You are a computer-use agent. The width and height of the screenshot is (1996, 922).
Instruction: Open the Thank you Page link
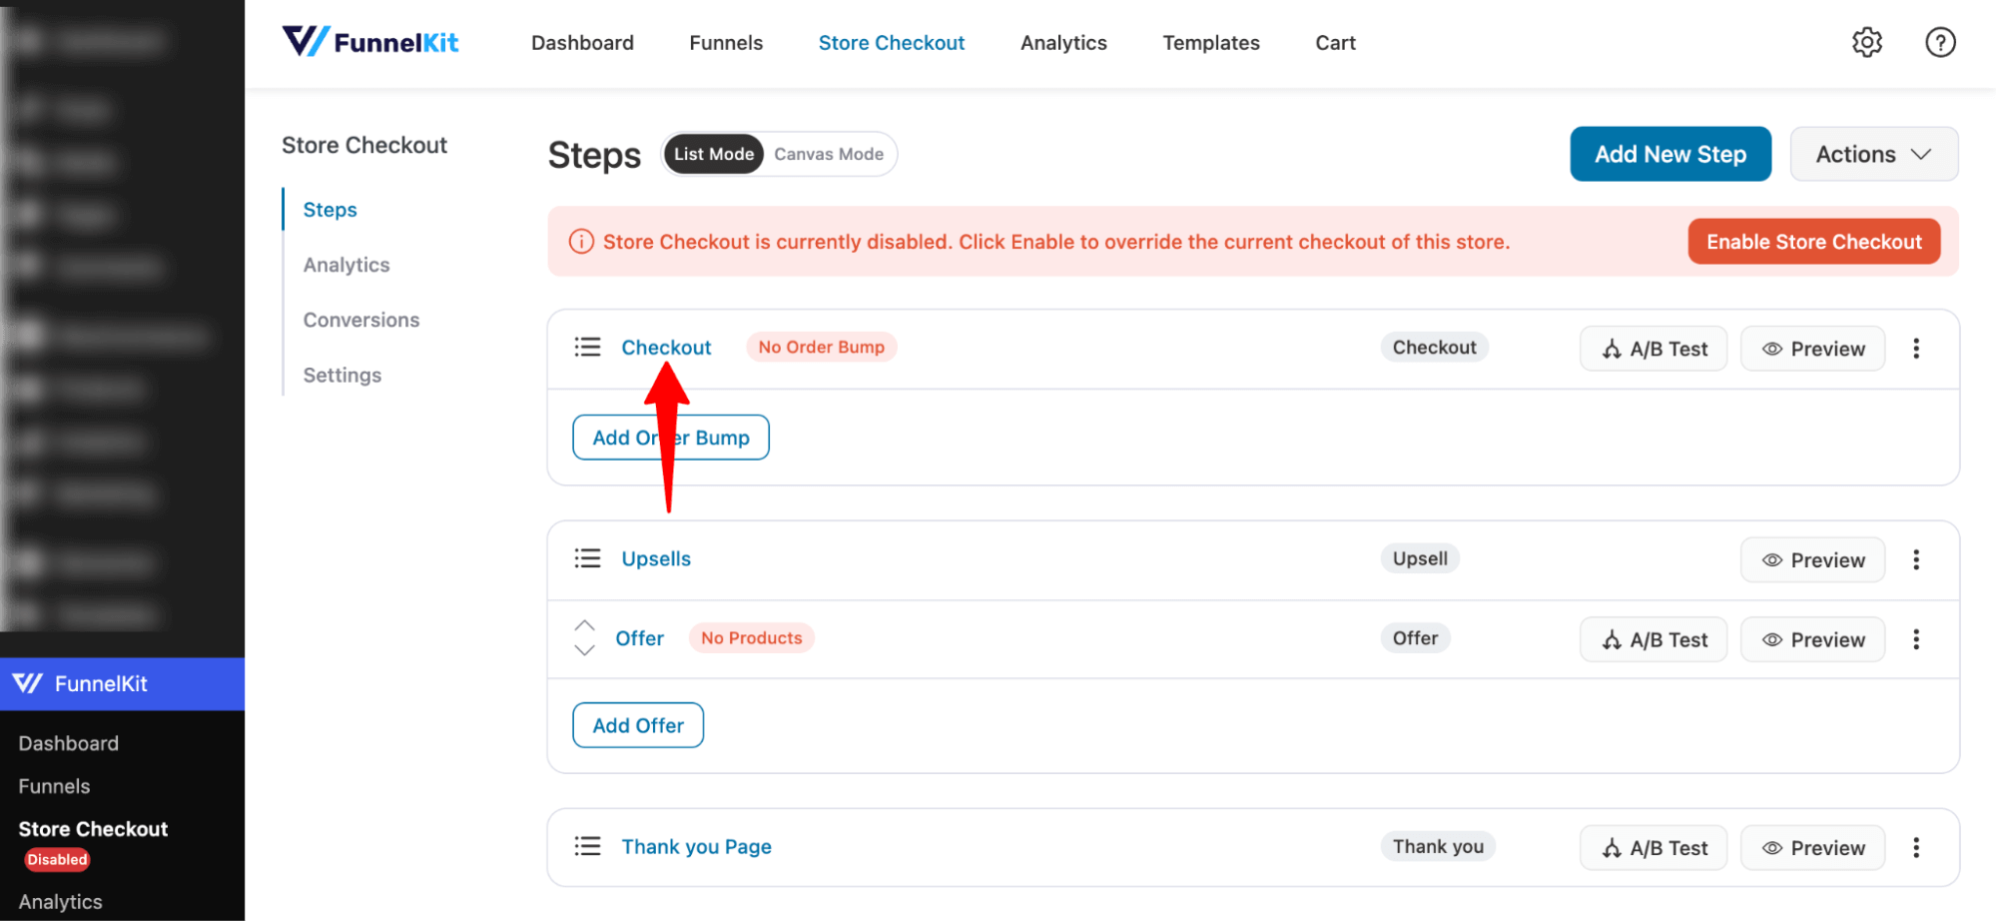696,847
